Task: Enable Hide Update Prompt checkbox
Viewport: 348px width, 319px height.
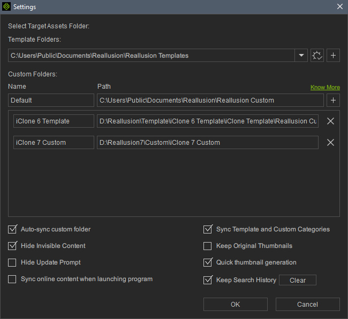Action: pos(12,262)
